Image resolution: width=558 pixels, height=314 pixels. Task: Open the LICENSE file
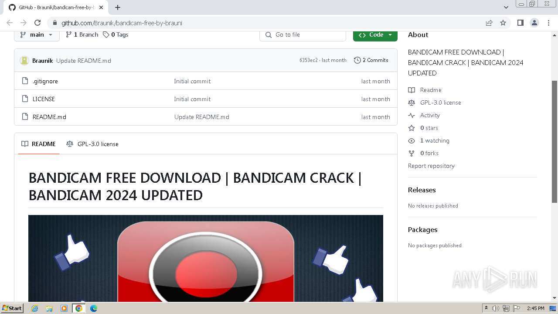point(44,99)
